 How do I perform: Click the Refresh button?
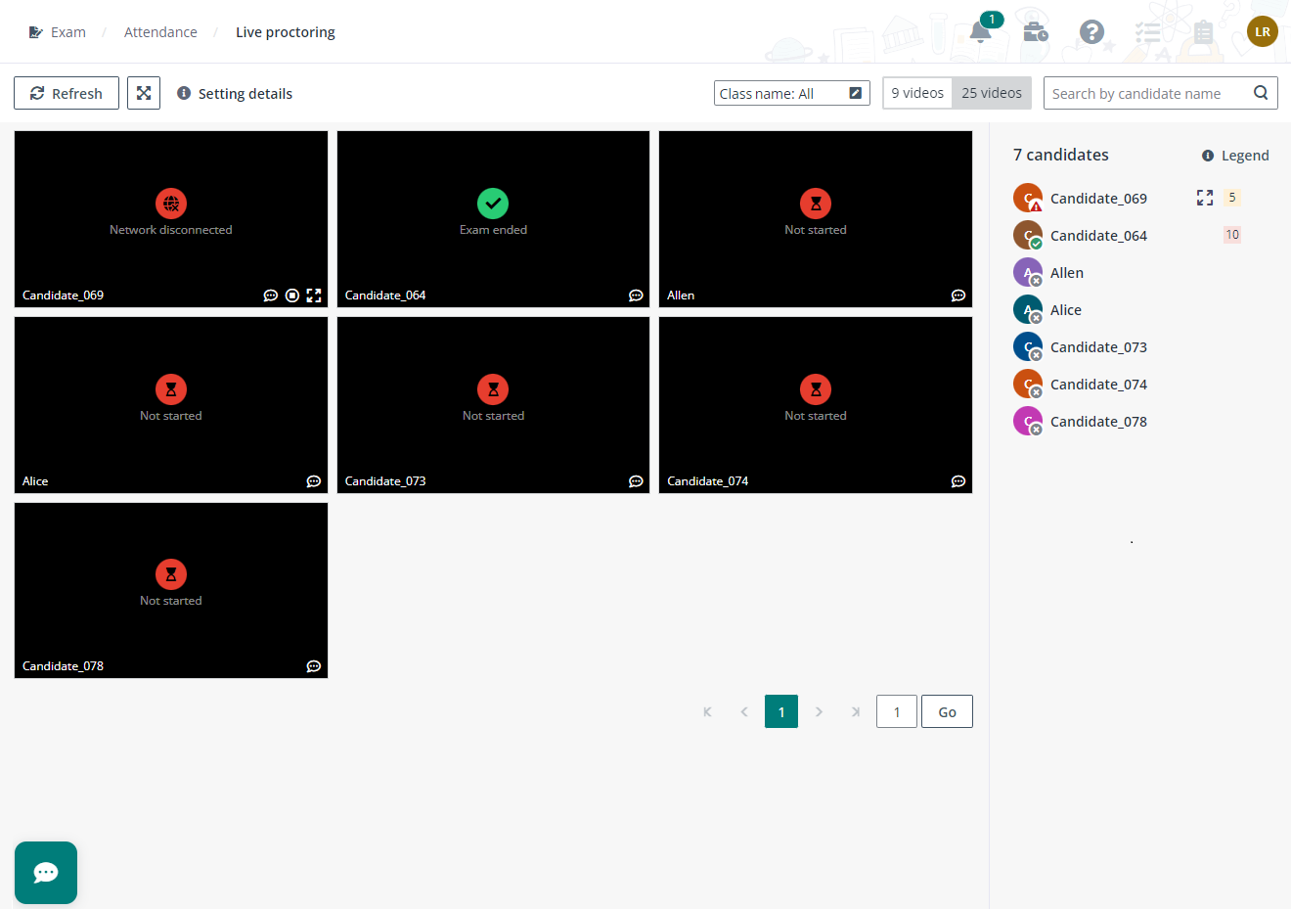pyautogui.click(x=67, y=93)
